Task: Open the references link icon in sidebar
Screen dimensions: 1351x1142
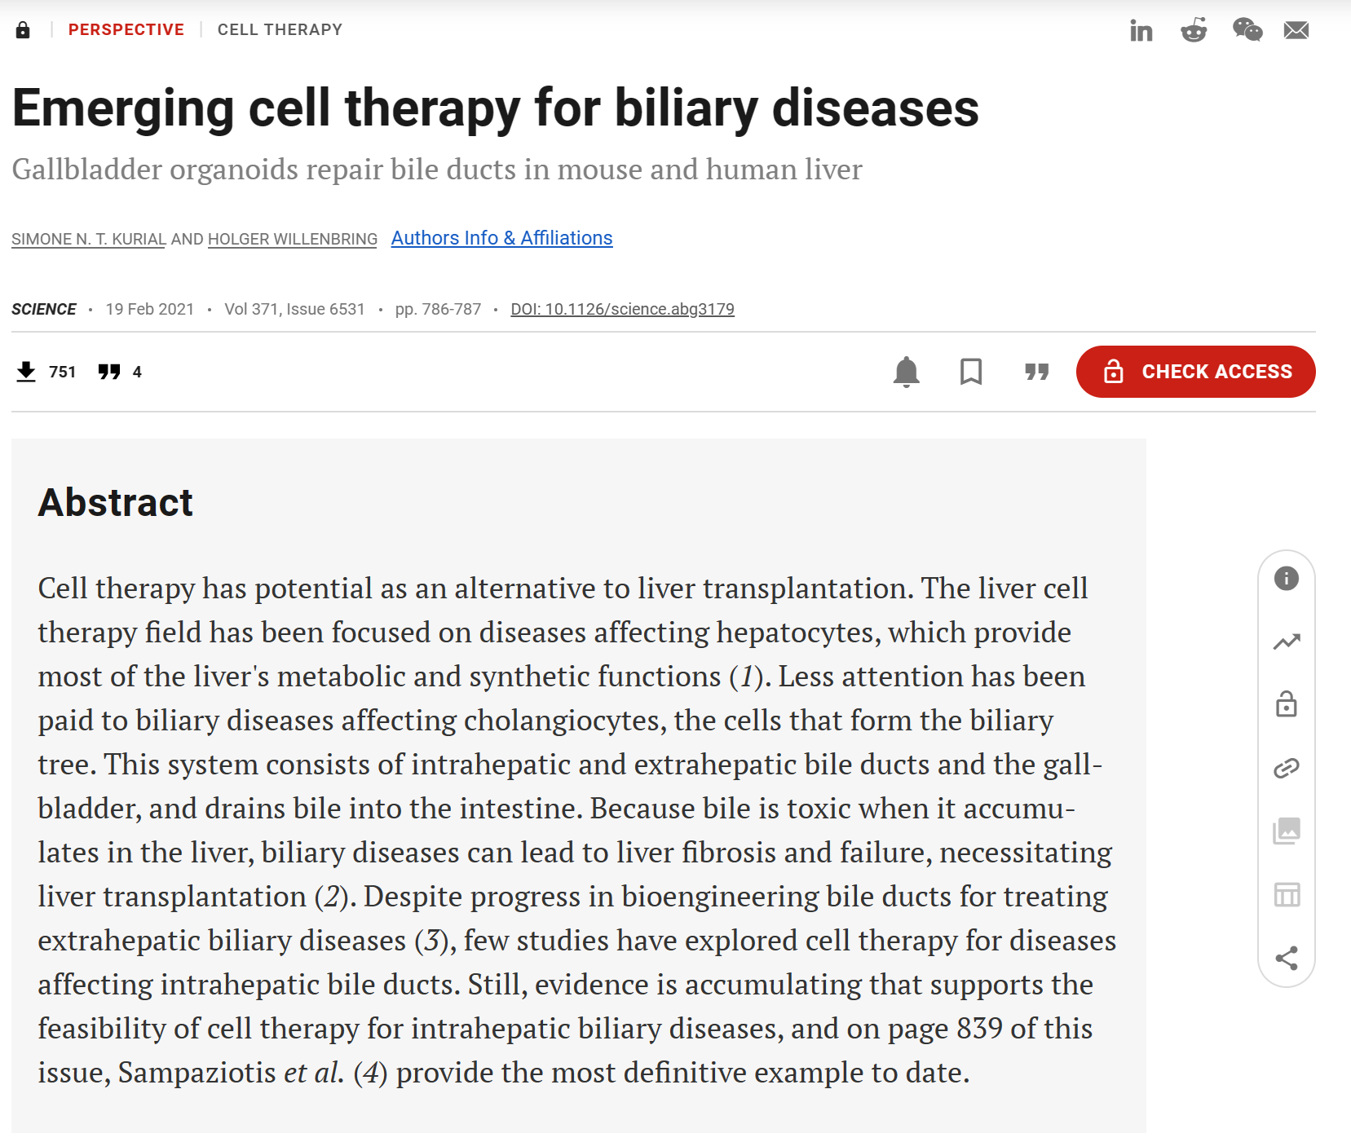Action: pos(1287,768)
